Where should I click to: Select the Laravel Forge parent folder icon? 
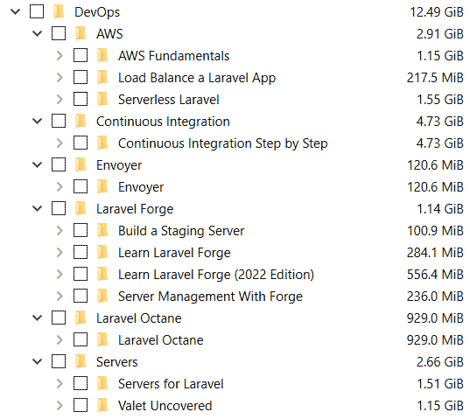(81, 209)
